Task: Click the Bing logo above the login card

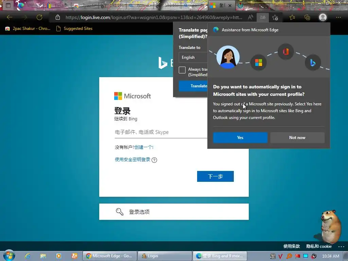Action: [166, 63]
